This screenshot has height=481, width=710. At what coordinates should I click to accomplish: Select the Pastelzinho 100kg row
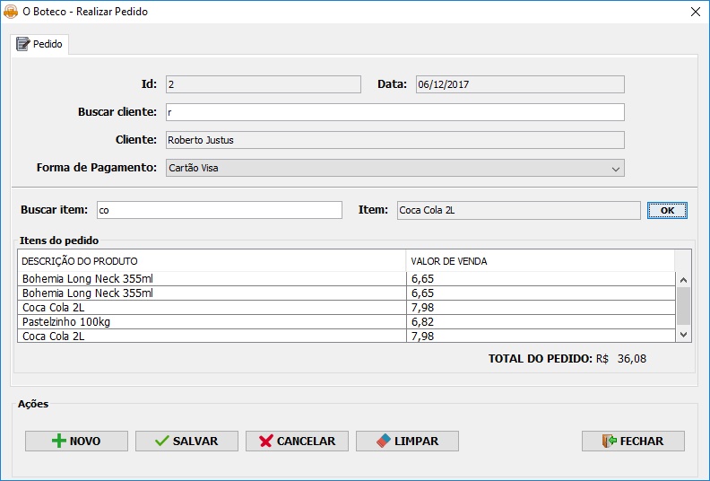coord(346,322)
